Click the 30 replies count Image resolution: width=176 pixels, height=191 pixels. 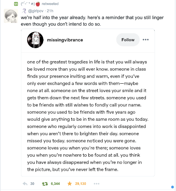[x=32, y=184]
